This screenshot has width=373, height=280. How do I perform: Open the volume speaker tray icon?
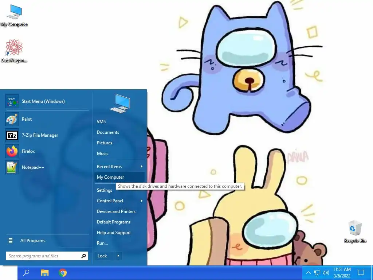(326, 273)
